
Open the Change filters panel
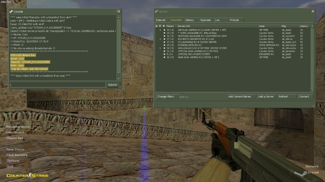pyautogui.click(x=166, y=97)
